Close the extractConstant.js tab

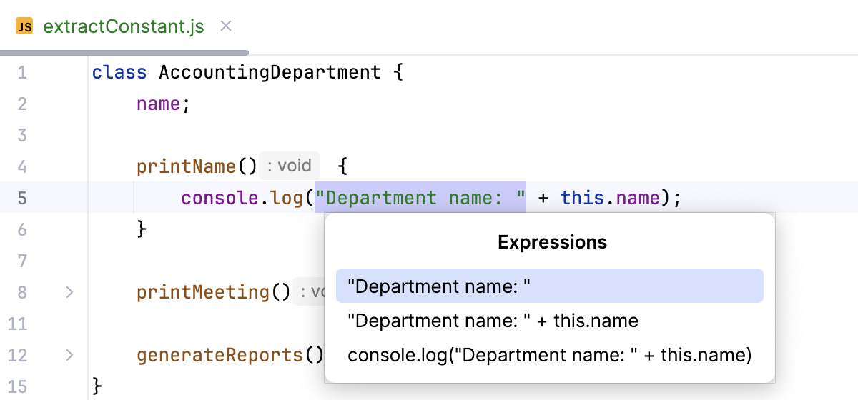pyautogui.click(x=226, y=26)
